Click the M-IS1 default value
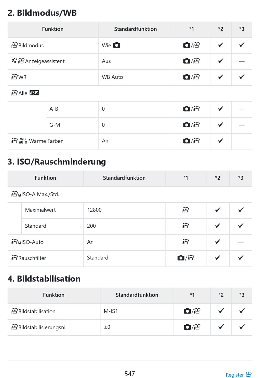Screen dimensions: 260x378 pos(111,311)
